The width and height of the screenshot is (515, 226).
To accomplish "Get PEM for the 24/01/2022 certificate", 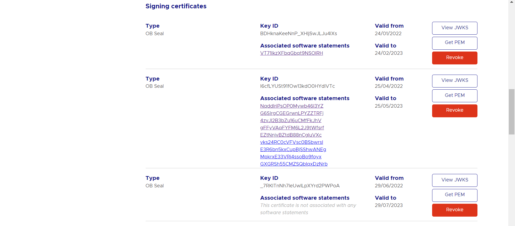I will [455, 43].
